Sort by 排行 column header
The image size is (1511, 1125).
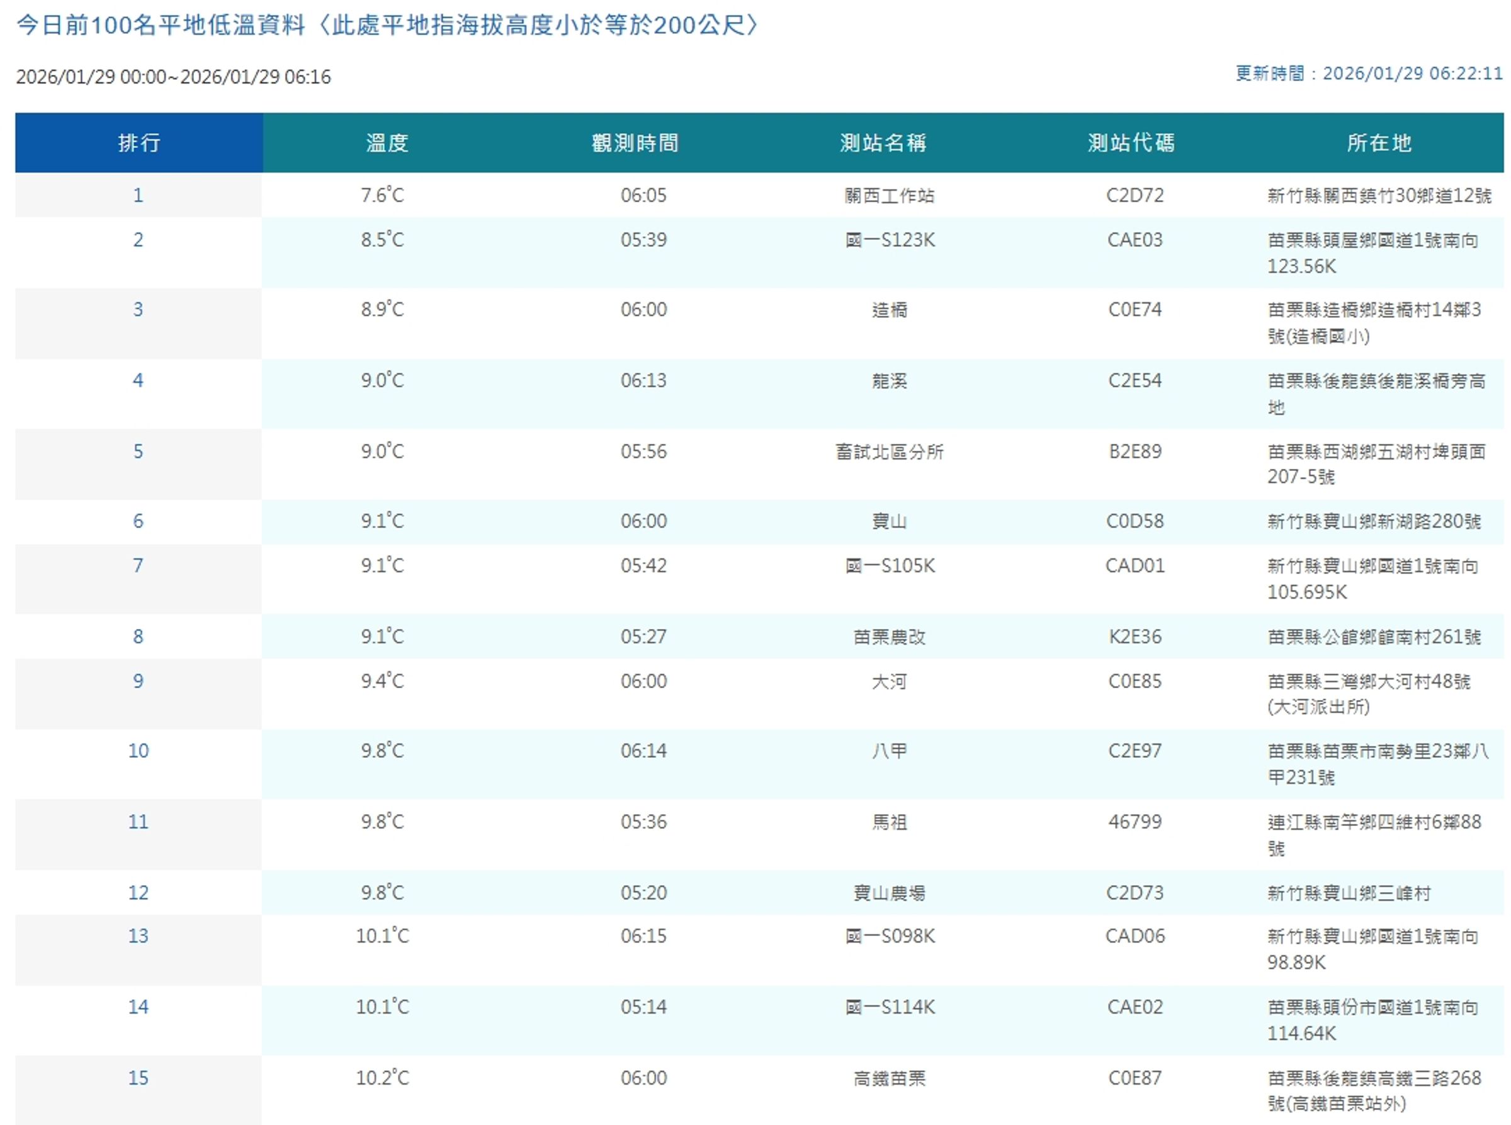tap(139, 143)
